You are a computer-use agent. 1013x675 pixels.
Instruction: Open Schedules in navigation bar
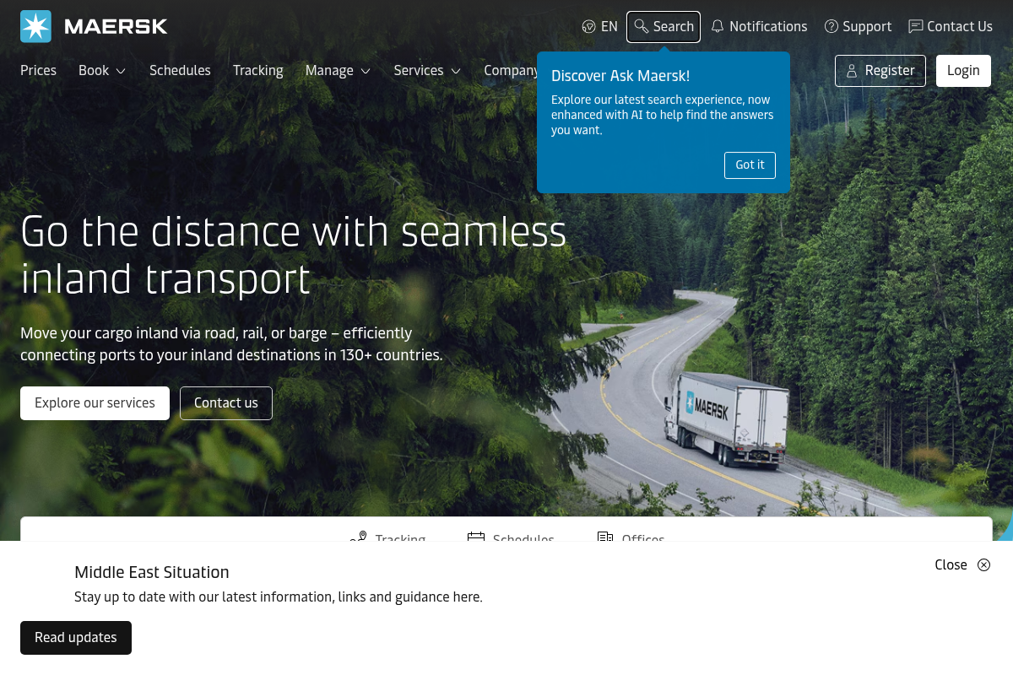pyautogui.click(x=180, y=71)
